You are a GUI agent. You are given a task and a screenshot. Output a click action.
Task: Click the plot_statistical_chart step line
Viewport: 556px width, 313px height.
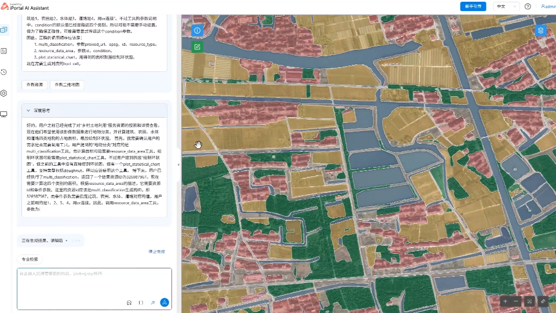pos(85,57)
